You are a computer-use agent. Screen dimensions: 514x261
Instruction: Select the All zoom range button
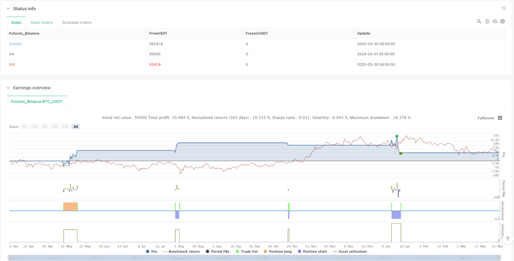[76, 127]
